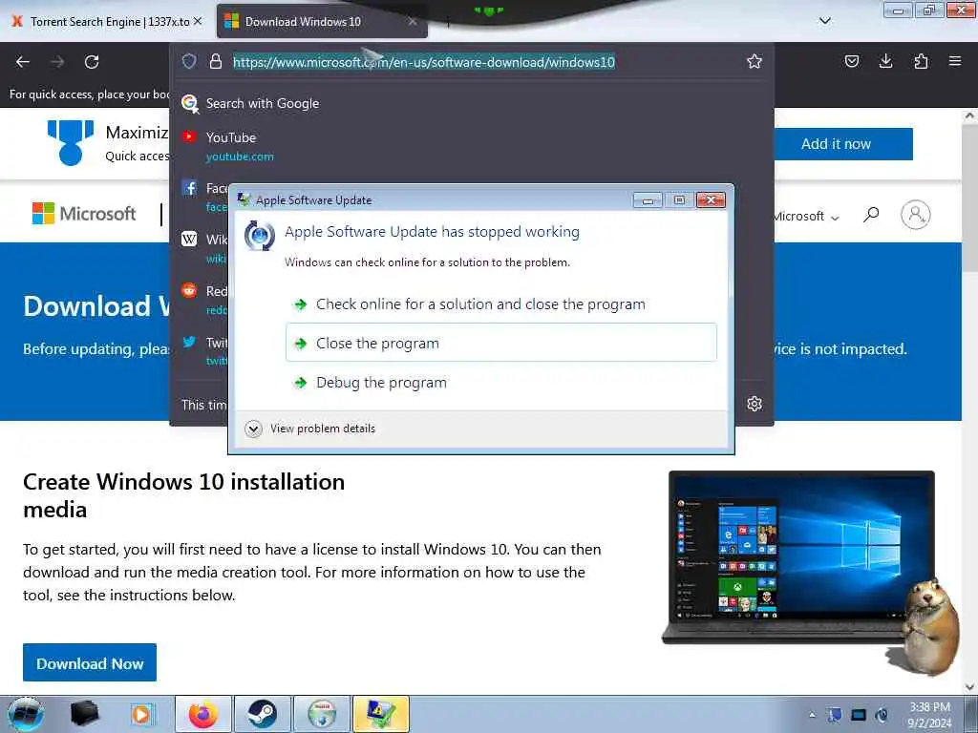
Task: Click the Facebook suggestion icon
Action: [x=189, y=188]
